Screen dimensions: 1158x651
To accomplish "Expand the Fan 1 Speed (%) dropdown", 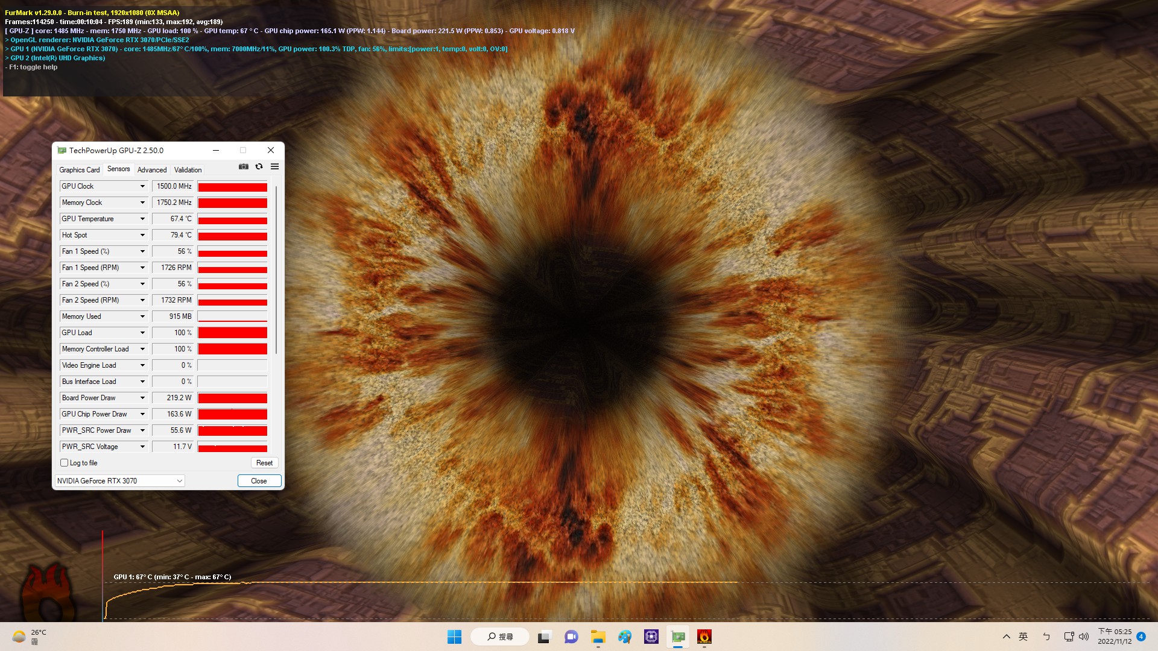I will click(142, 251).
